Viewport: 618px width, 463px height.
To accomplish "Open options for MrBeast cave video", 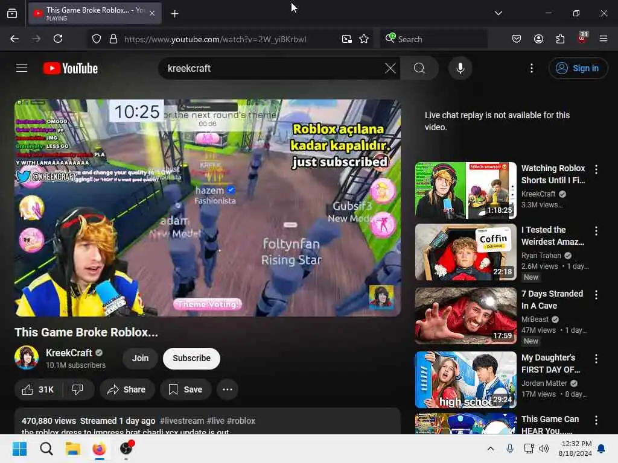I will pos(596,294).
